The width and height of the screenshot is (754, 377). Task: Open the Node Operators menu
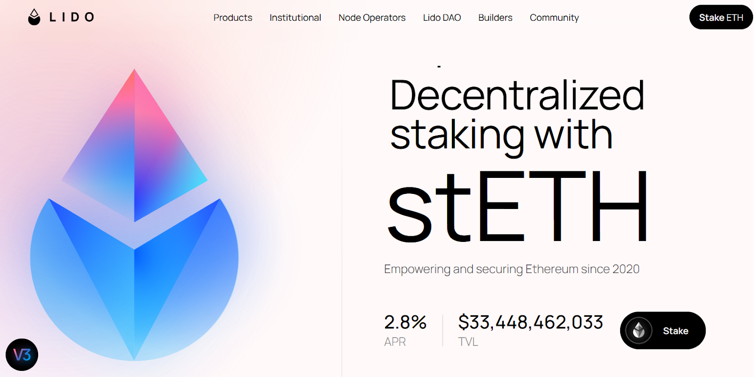tap(372, 17)
